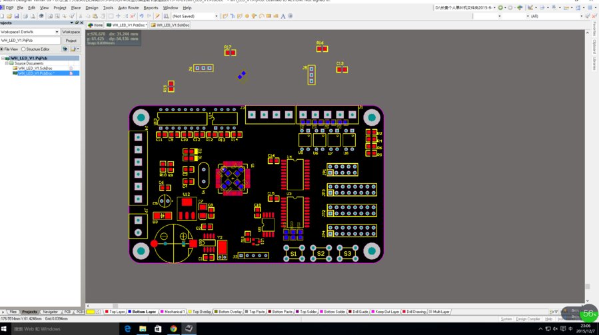Screen dimensions: 599x335
Task: Open the Auto Route menu
Action: [x=129, y=8]
